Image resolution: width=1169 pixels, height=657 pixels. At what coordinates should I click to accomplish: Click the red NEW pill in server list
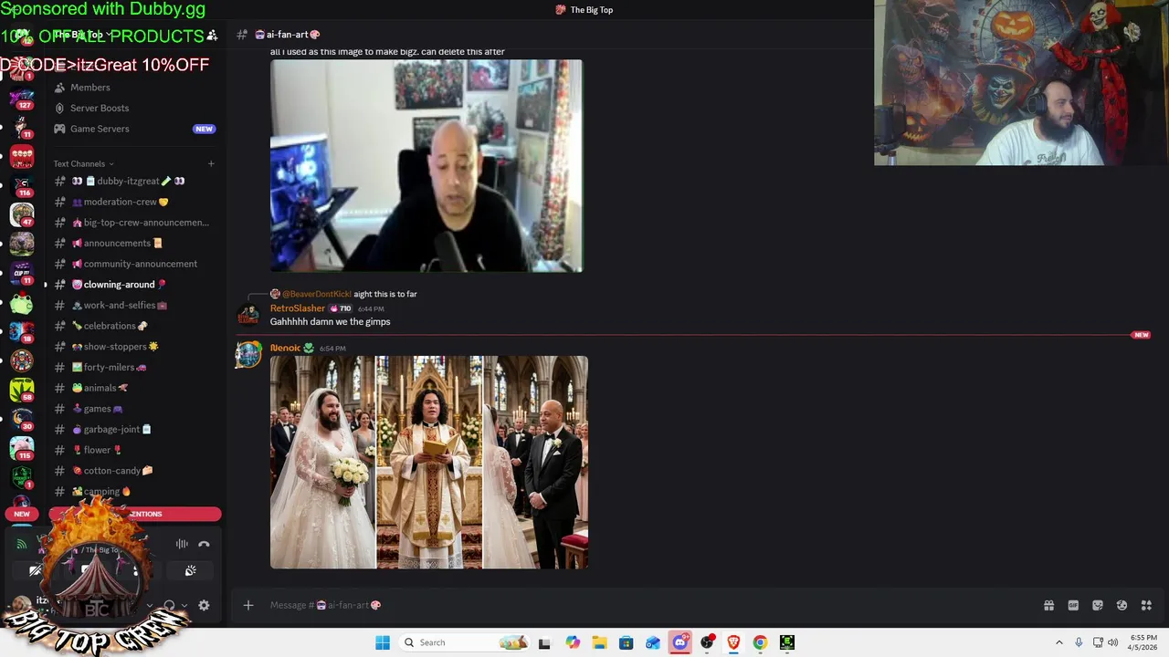coord(22,514)
